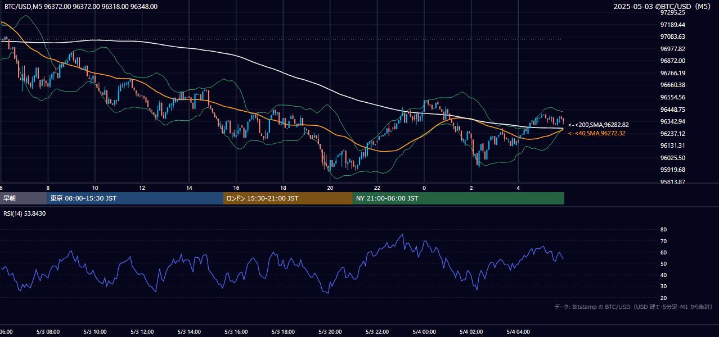The width and height of the screenshot is (719, 337).
Task: Click RSI scale value 70
Action: coord(663,241)
